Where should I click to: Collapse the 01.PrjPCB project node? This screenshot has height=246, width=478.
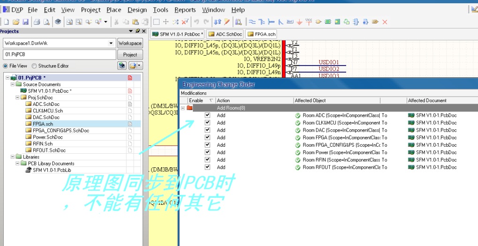pos(8,78)
